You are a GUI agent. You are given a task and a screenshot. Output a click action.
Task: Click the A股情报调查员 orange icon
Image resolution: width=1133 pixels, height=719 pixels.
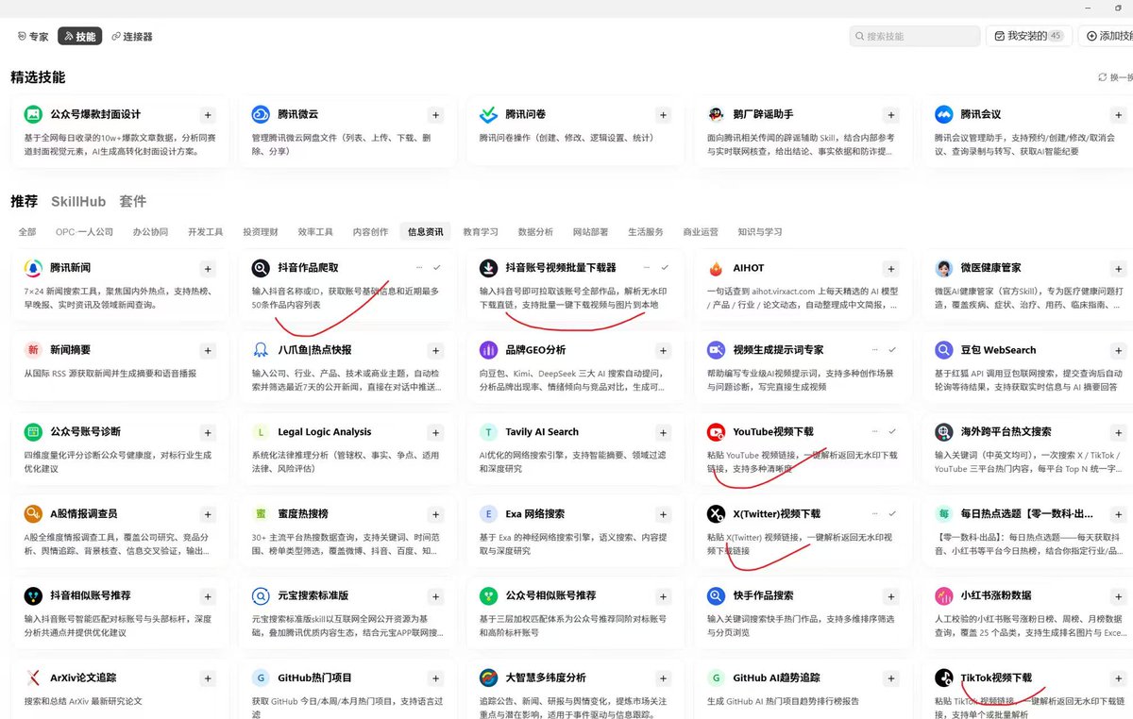point(33,514)
